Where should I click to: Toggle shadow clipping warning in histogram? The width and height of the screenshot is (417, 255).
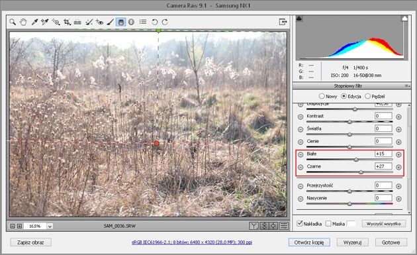[x=299, y=19]
